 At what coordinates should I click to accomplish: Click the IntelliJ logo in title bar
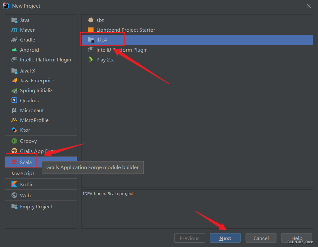coord(6,6)
